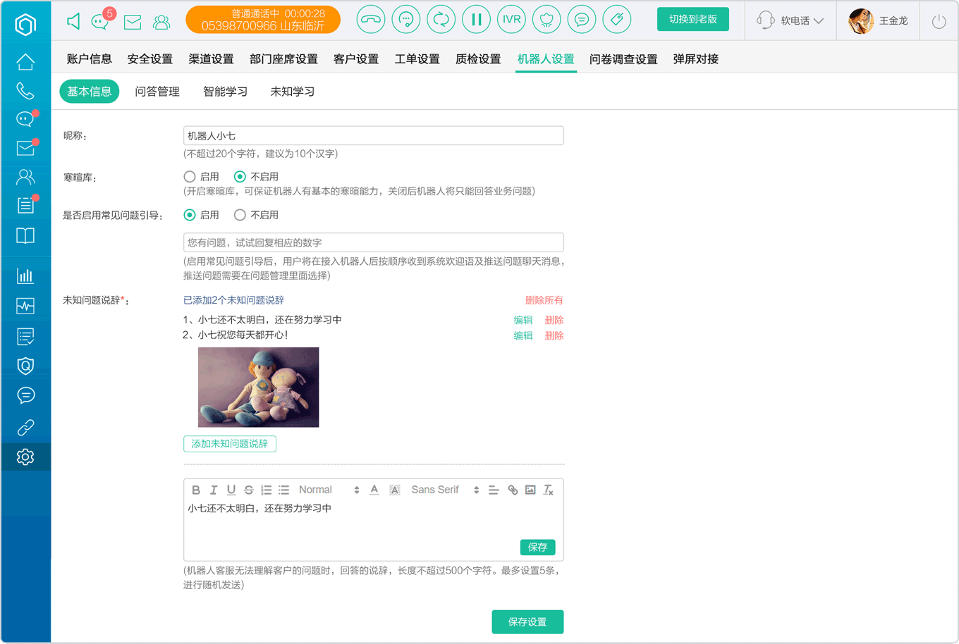Click the power logout icon
Viewport: 959px width, 644px height.
pyautogui.click(x=939, y=21)
